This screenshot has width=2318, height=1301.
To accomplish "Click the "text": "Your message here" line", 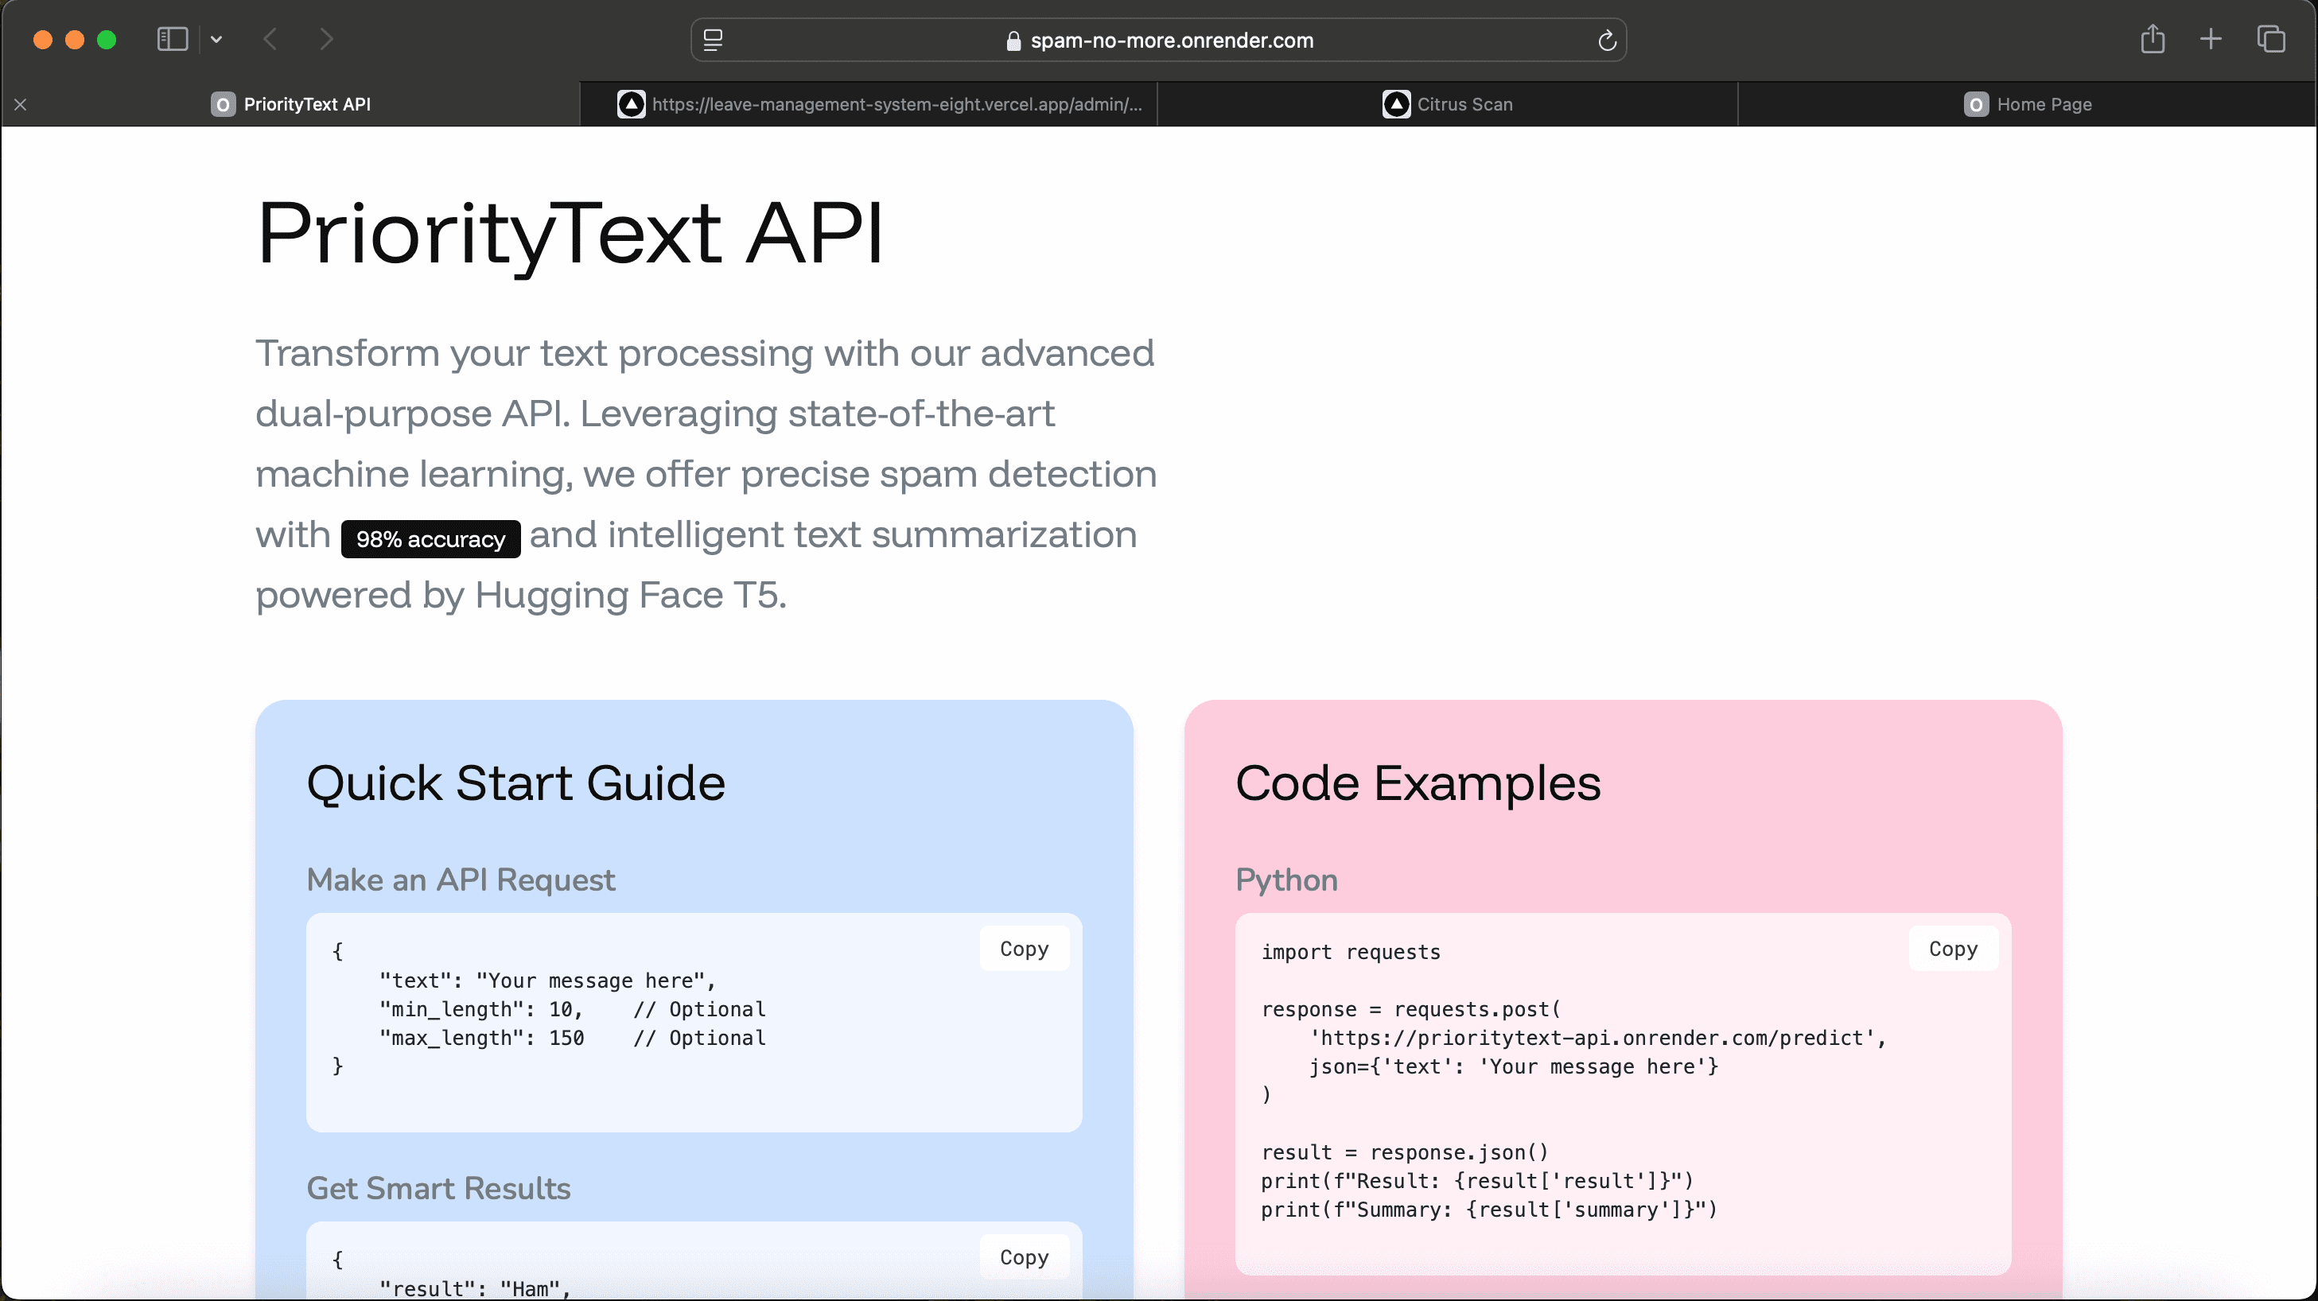I will coord(547,980).
